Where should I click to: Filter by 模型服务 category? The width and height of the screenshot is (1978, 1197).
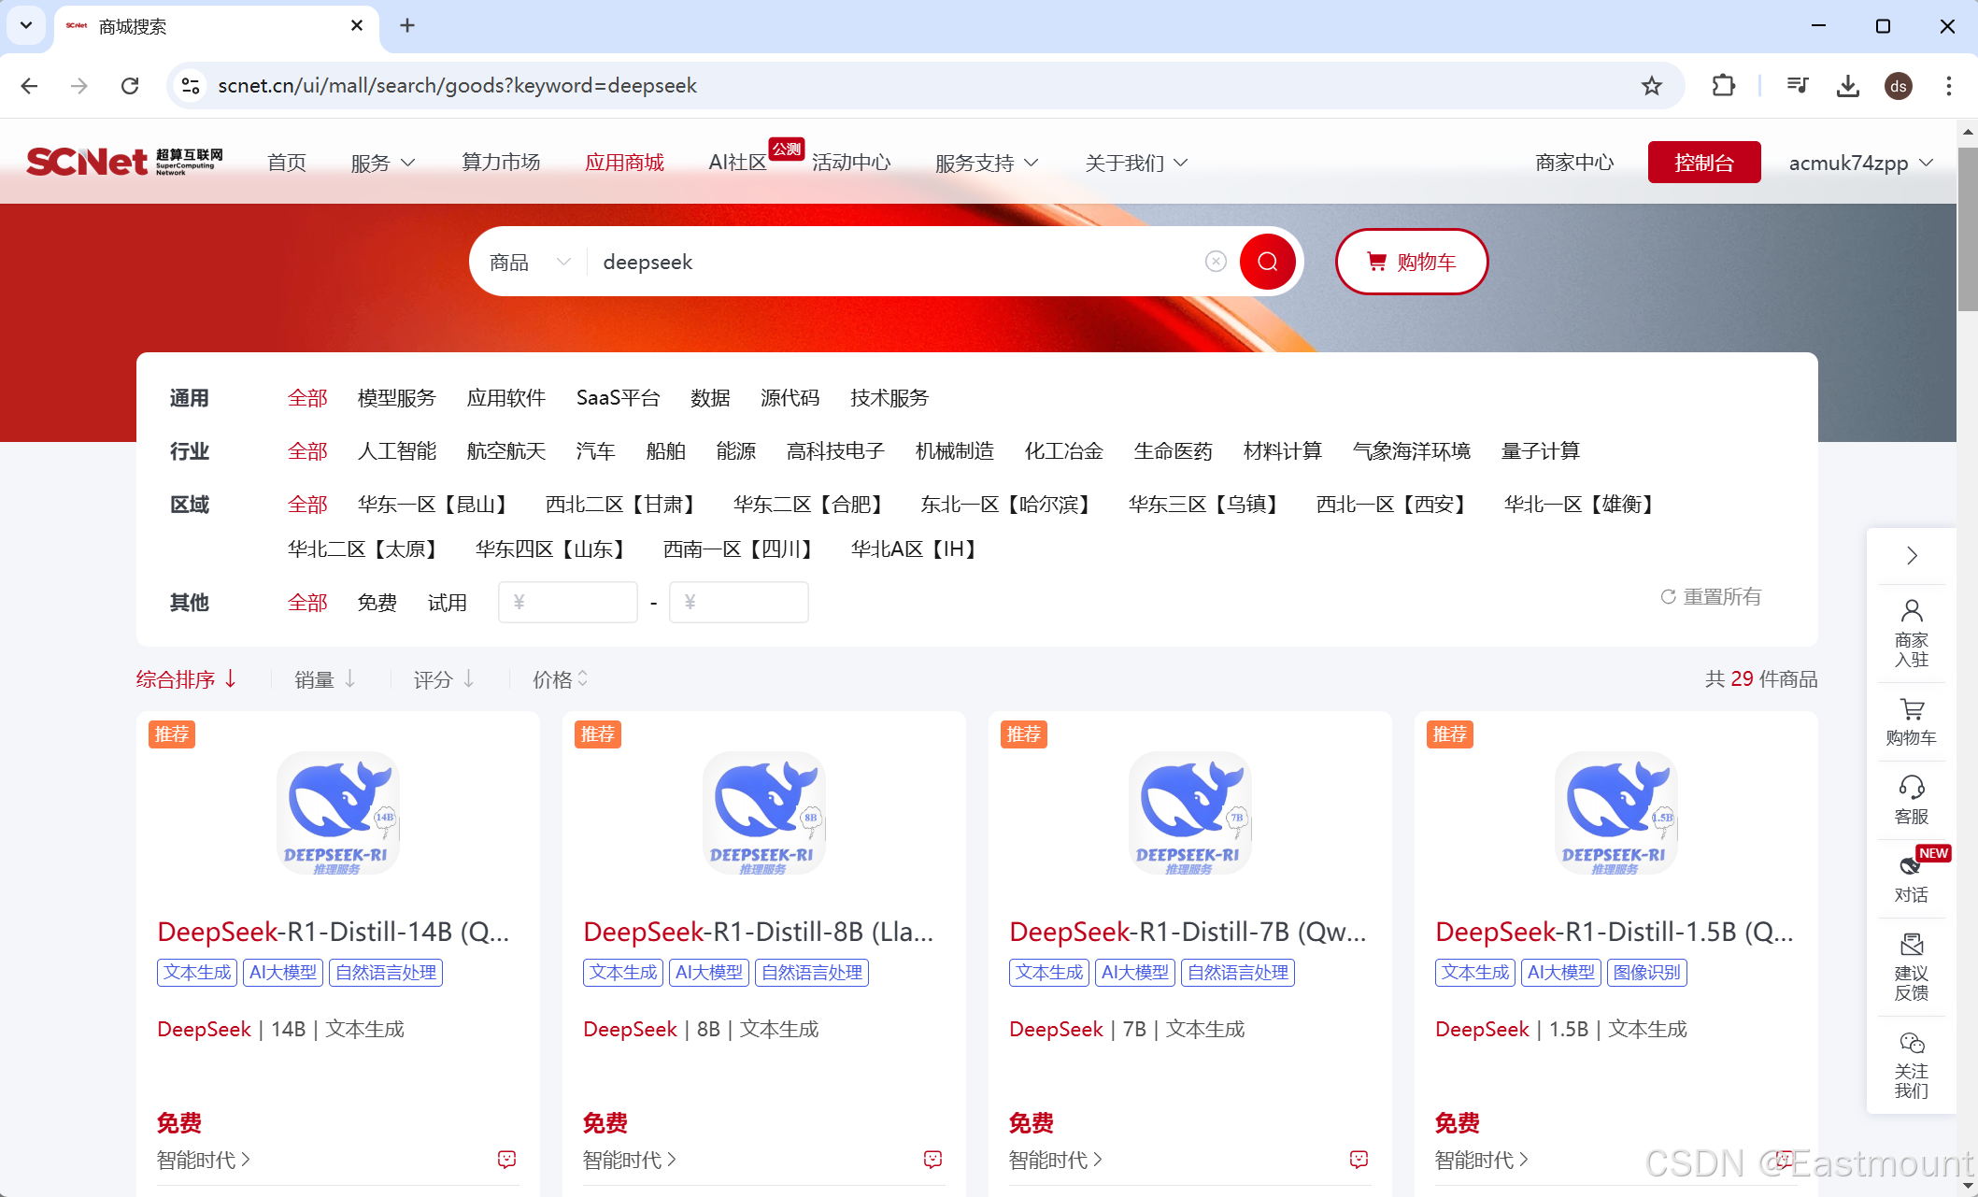coord(396,398)
